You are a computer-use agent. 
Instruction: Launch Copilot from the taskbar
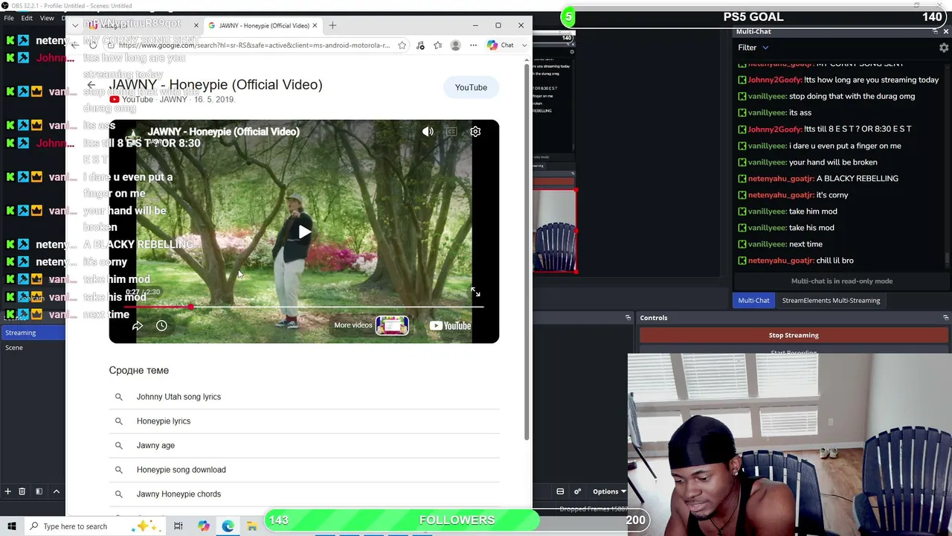pyautogui.click(x=203, y=526)
